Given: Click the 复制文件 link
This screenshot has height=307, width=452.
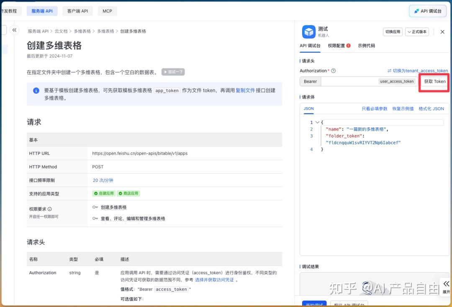Looking at the screenshot, I should (245, 90).
